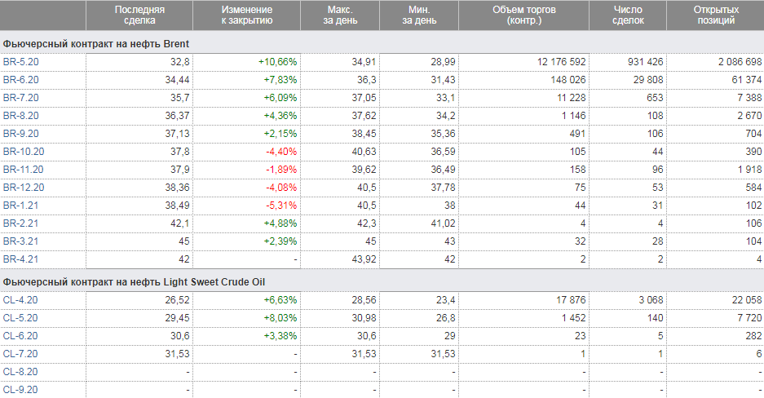
Task: Click the BR-7.20 contract code
Action: coord(21,98)
